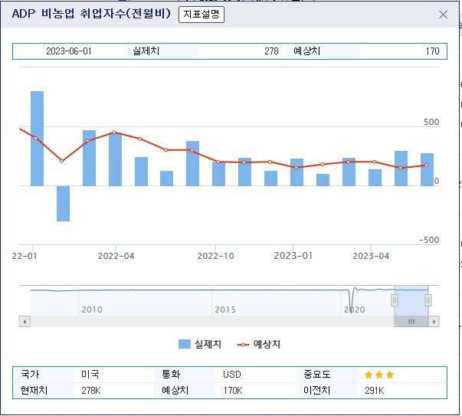Screen dimensions: 462x416
Task: Click the 2015 label in the navigator
Action: pos(225,310)
